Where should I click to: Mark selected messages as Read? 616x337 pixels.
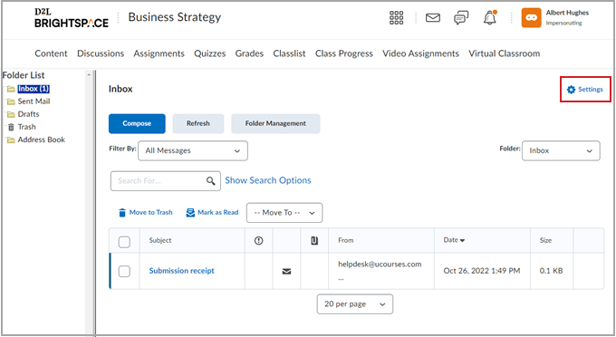[x=212, y=213]
